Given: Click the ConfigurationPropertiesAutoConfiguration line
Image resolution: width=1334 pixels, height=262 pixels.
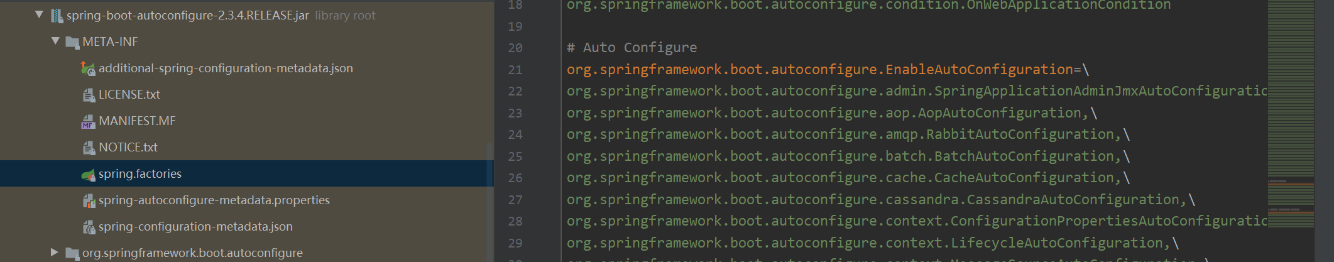Looking at the screenshot, I should 916,221.
